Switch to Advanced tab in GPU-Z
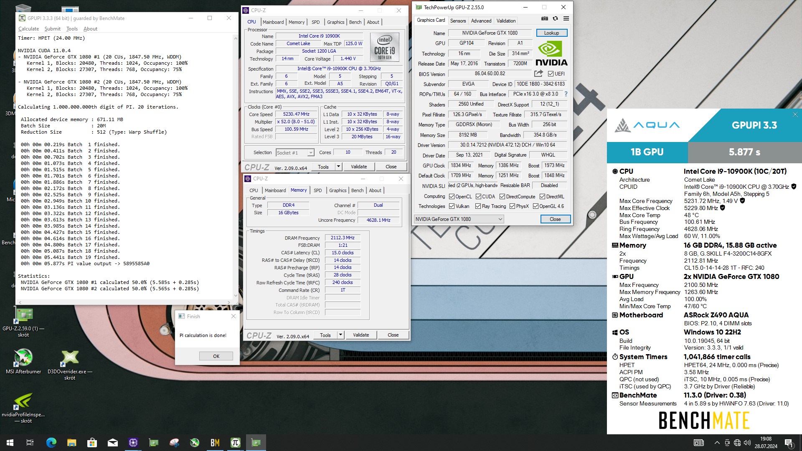This screenshot has height=451, width=802. click(481, 21)
